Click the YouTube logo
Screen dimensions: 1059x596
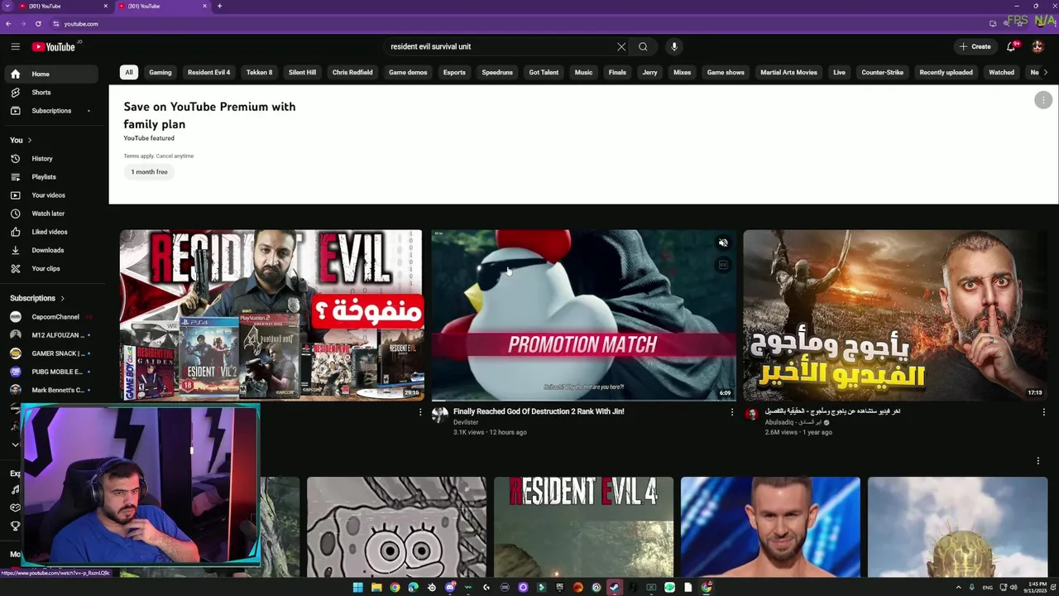point(54,46)
